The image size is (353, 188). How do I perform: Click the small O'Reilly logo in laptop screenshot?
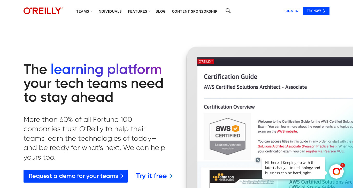206,61
